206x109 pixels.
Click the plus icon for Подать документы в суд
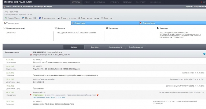tap(79, 18)
